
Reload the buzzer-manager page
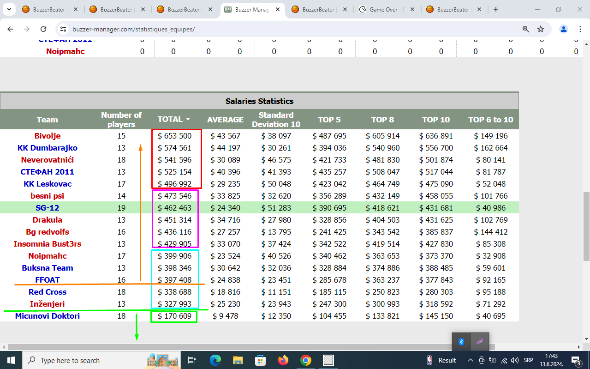click(x=43, y=29)
